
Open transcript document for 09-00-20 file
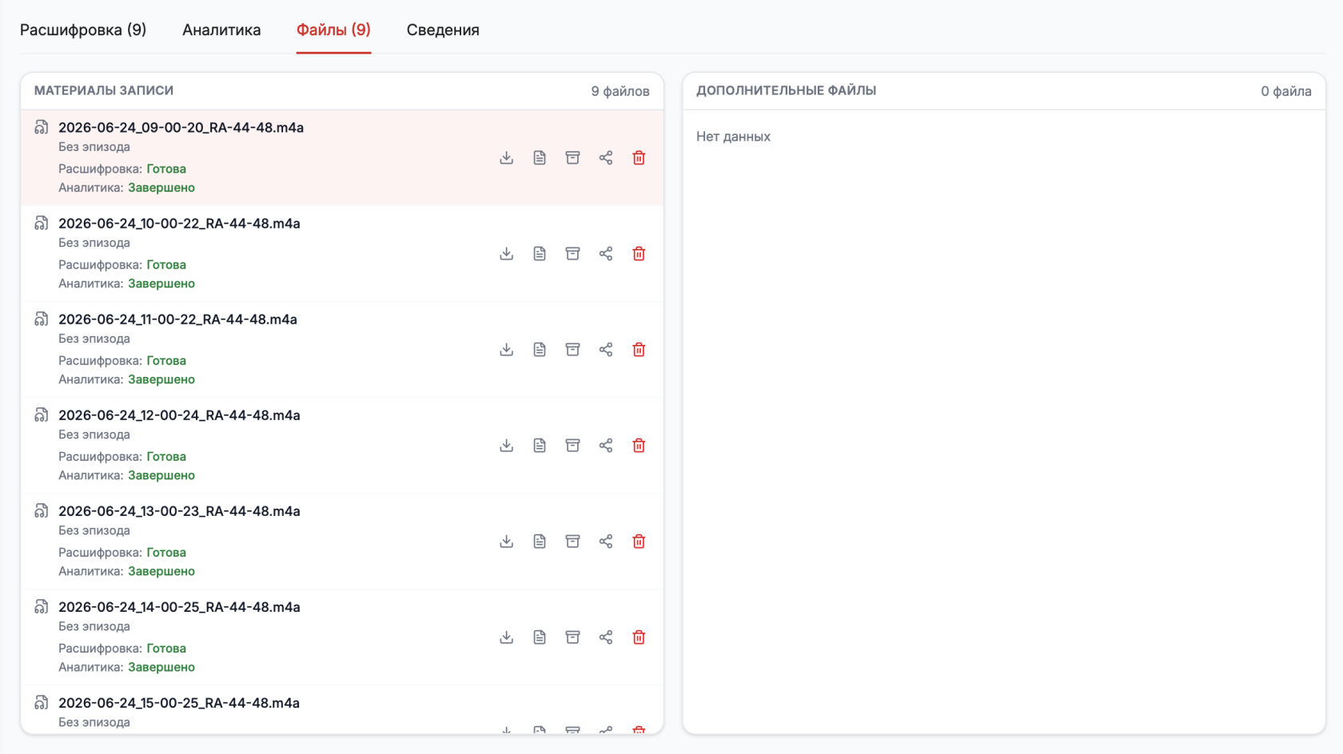tap(540, 157)
